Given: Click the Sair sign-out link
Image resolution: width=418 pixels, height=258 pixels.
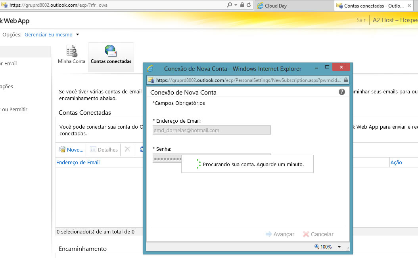Looking at the screenshot, I should (361, 20).
